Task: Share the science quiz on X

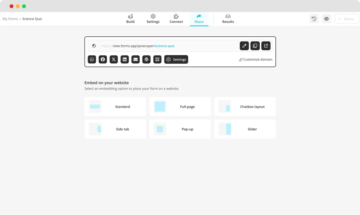Action: (113, 59)
